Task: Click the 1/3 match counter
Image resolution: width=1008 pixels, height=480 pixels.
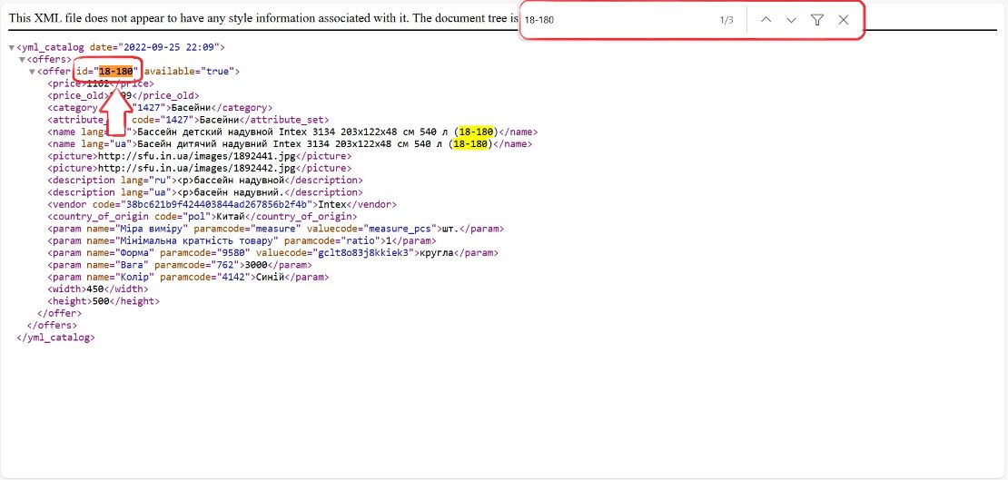Action: [726, 20]
